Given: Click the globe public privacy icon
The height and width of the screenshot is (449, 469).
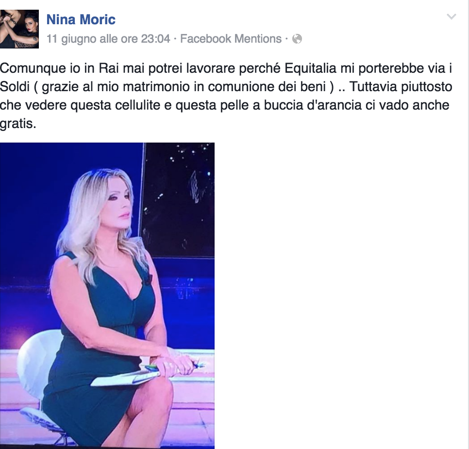Looking at the screenshot, I should (x=297, y=39).
